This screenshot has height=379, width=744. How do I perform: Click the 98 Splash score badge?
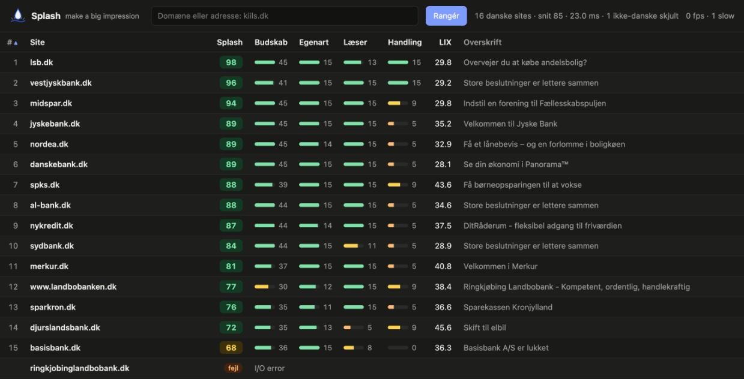click(231, 62)
